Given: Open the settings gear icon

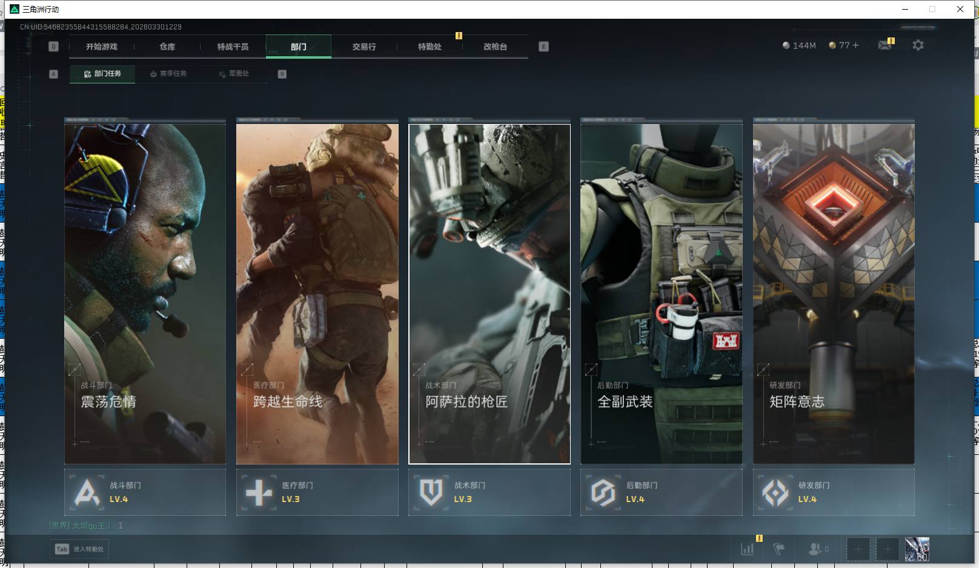Looking at the screenshot, I should (918, 45).
